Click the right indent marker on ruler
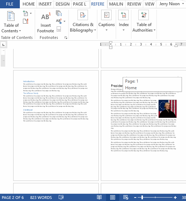186x201 pixels. [176, 45]
